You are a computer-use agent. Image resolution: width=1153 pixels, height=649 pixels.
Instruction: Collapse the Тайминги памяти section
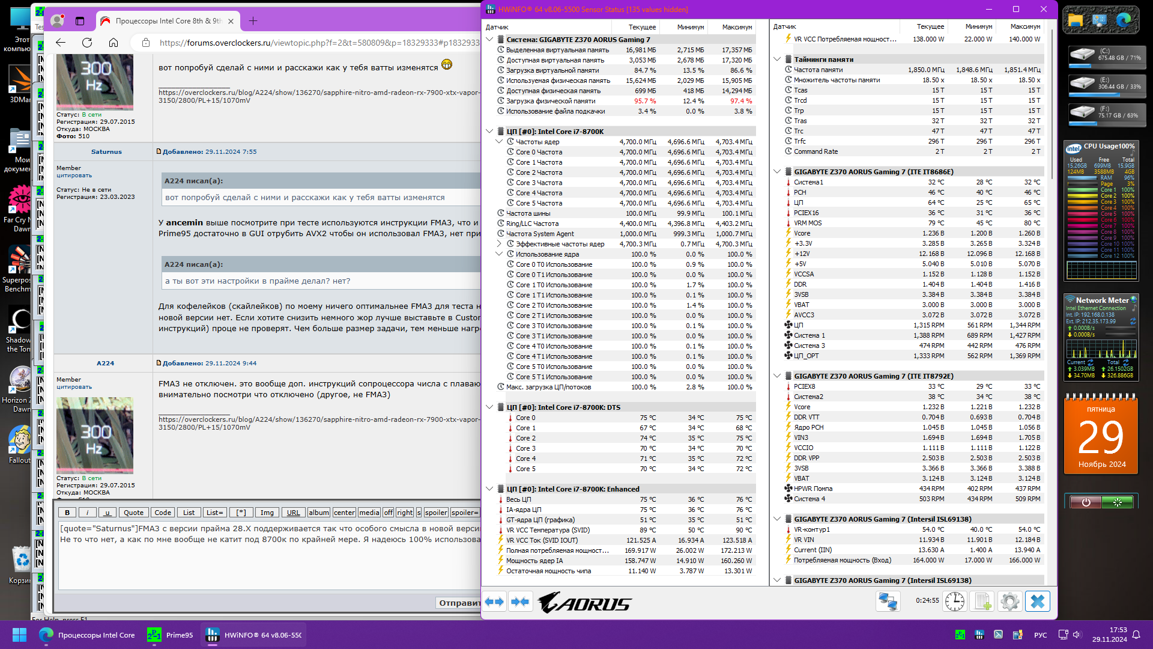point(777,59)
